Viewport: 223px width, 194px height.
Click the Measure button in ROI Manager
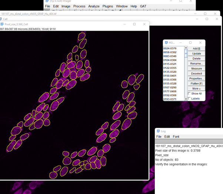pyautogui.click(x=196, y=69)
